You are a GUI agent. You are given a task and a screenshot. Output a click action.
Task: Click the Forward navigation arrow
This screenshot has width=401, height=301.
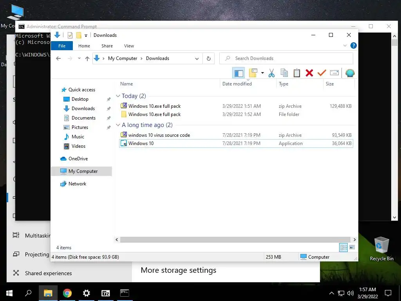[70, 59]
